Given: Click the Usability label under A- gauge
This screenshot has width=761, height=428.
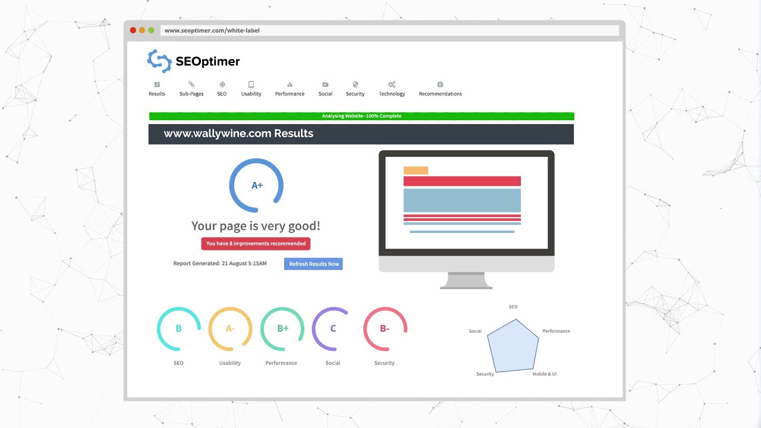Looking at the screenshot, I should click(230, 363).
